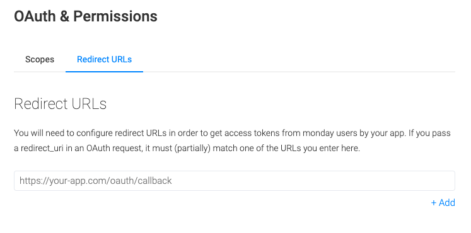Click the word redirect_uri in the description
This screenshot has height=233, width=471.
click(x=42, y=149)
